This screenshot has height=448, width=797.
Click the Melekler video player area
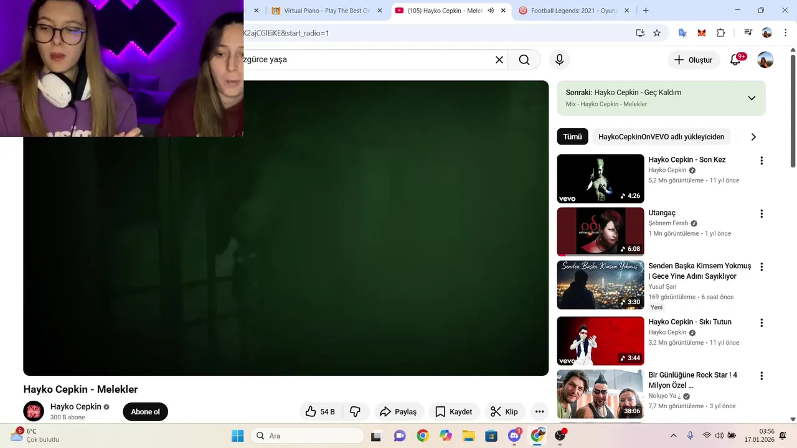click(x=286, y=228)
